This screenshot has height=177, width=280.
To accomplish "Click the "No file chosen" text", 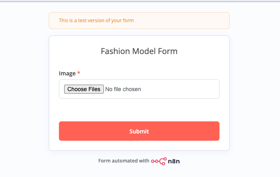I will pyautogui.click(x=123, y=89).
